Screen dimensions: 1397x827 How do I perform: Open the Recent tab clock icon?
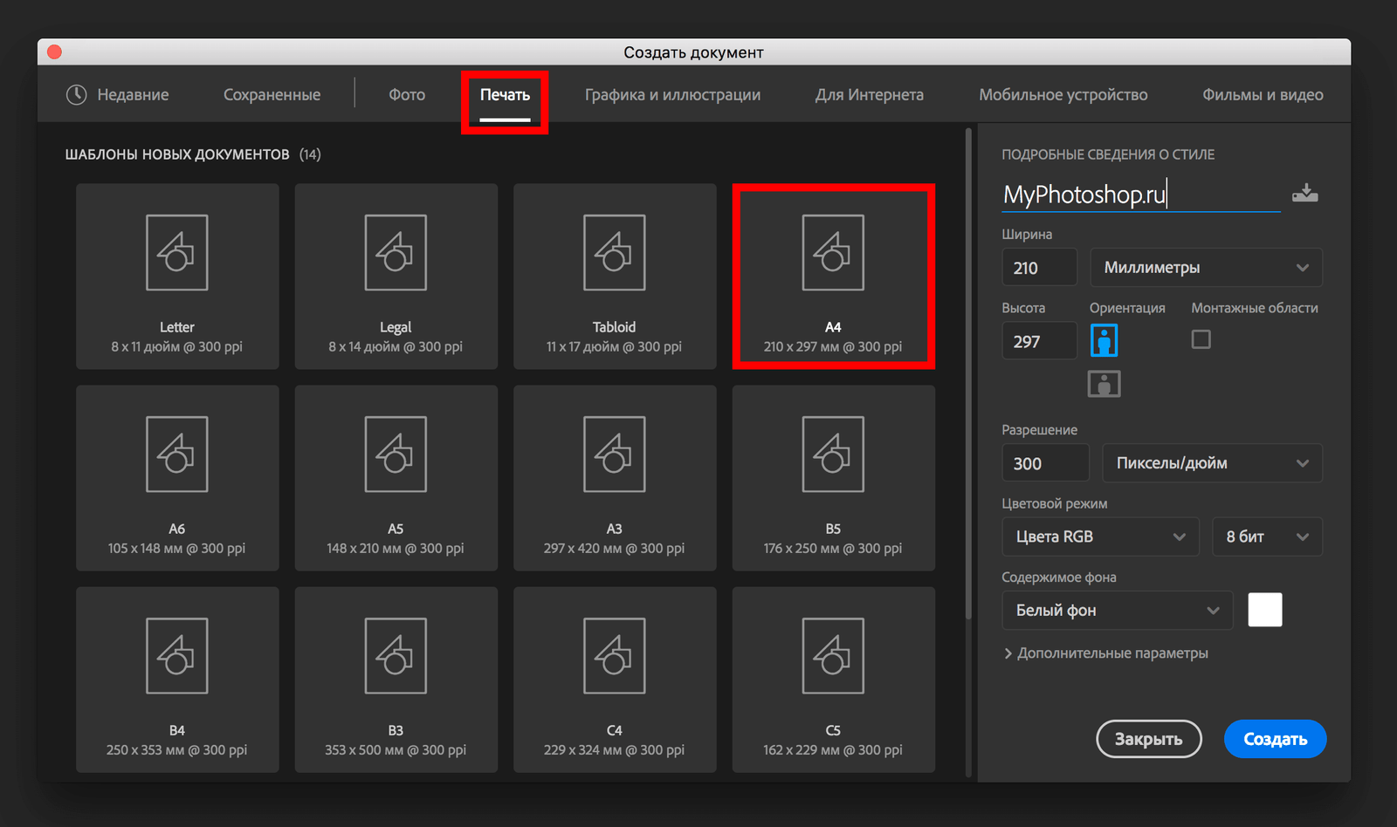pos(77,94)
